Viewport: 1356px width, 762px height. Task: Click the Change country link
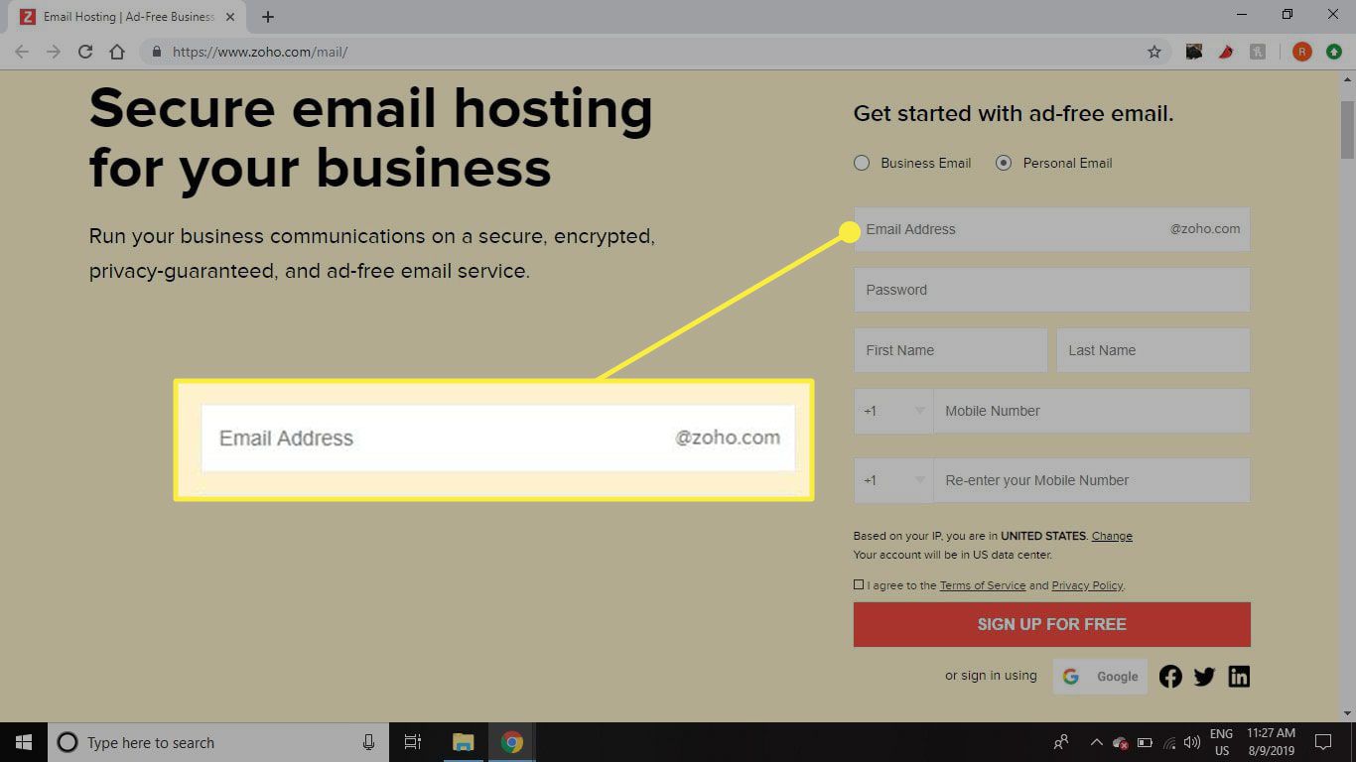coord(1112,536)
